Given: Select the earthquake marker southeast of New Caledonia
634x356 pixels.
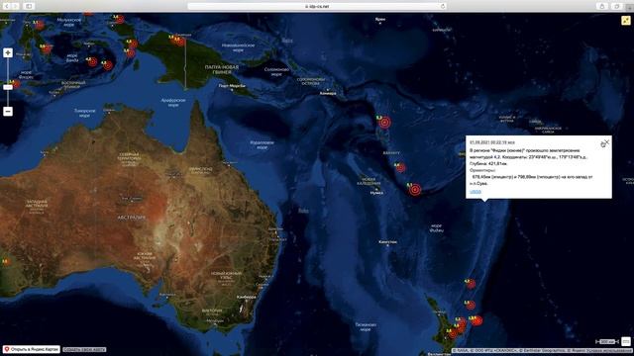Looking at the screenshot, I should tap(415, 189).
